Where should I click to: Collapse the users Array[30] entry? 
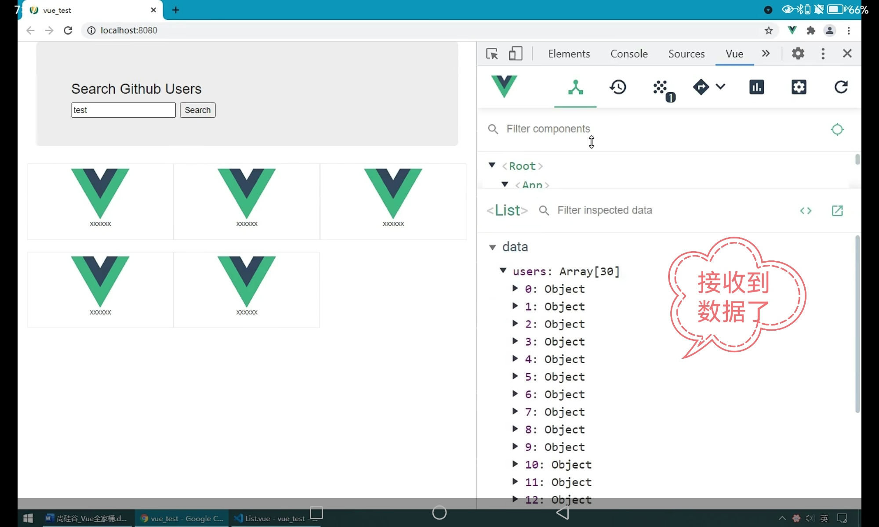[503, 271]
